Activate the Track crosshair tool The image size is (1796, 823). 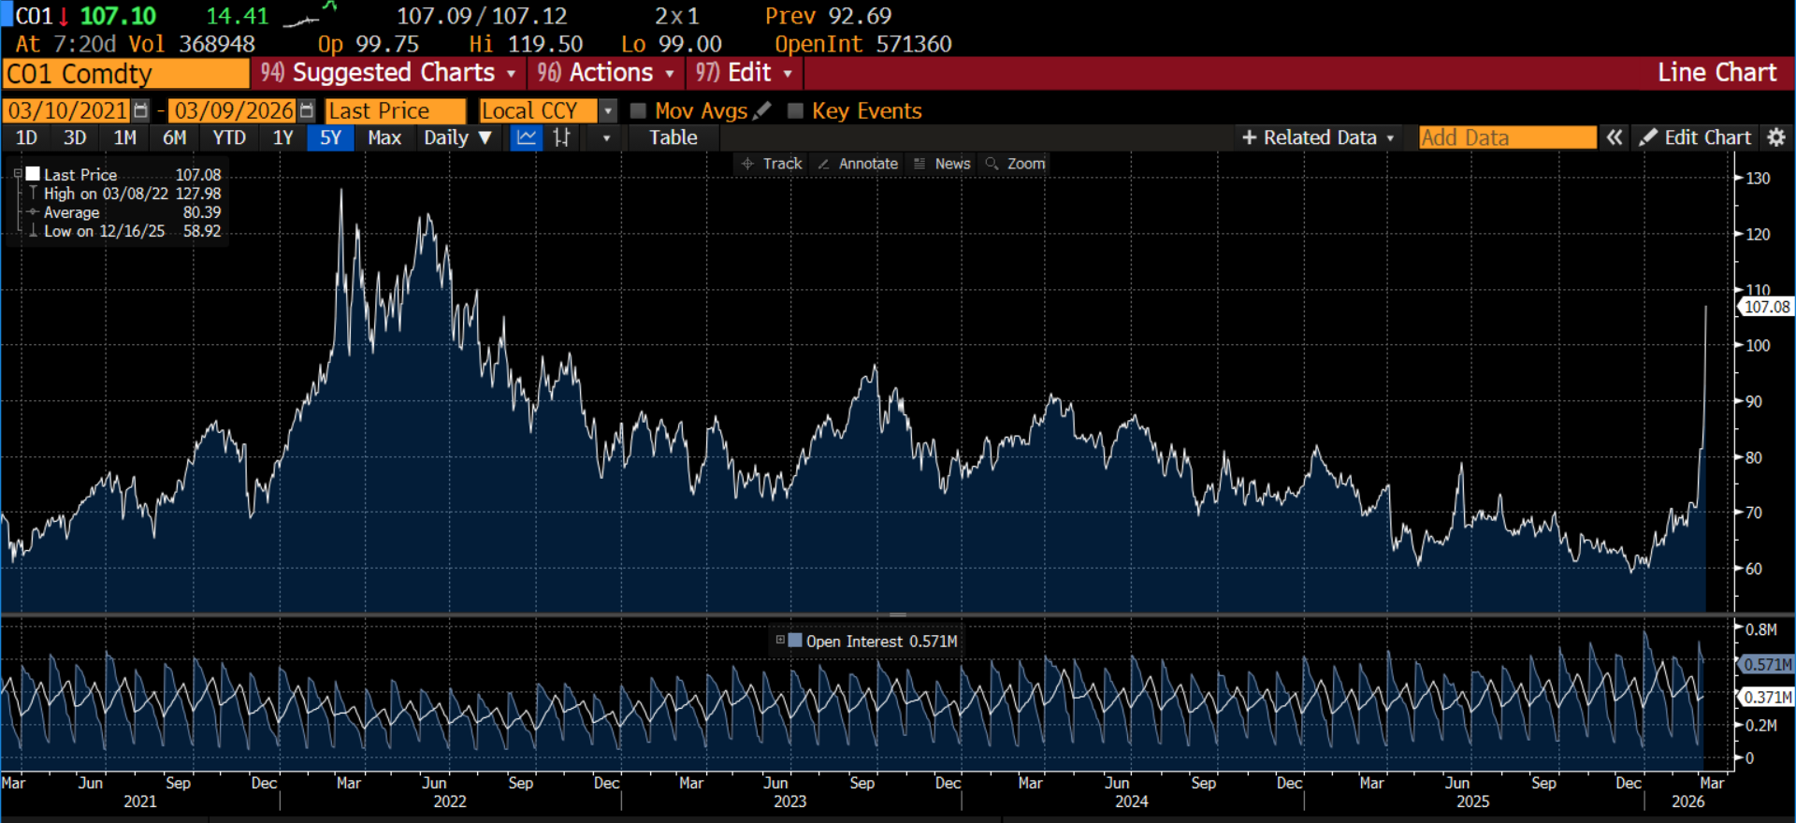[772, 164]
